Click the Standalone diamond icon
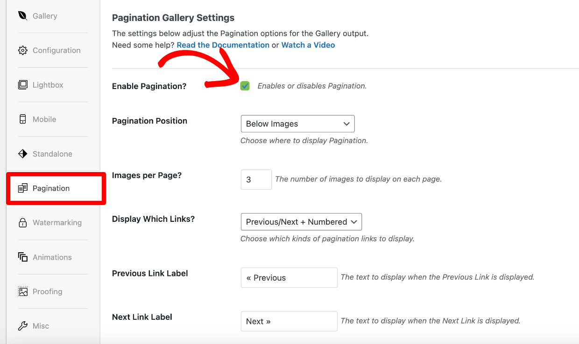Image resolution: width=579 pixels, height=344 pixels. point(22,153)
